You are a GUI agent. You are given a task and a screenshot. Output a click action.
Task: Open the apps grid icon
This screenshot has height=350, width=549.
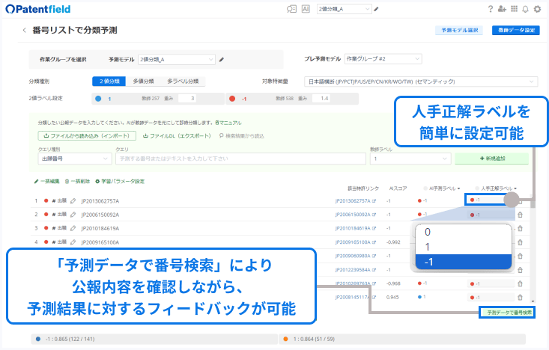(x=514, y=9)
